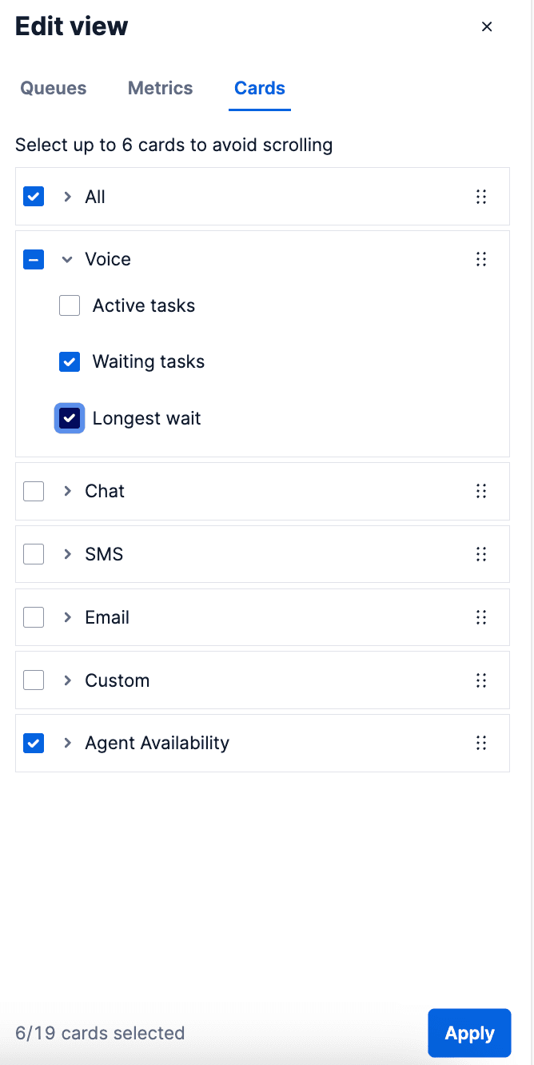Click the Agent Availability drag handle
This screenshot has height=1065, width=534.
coord(481,743)
